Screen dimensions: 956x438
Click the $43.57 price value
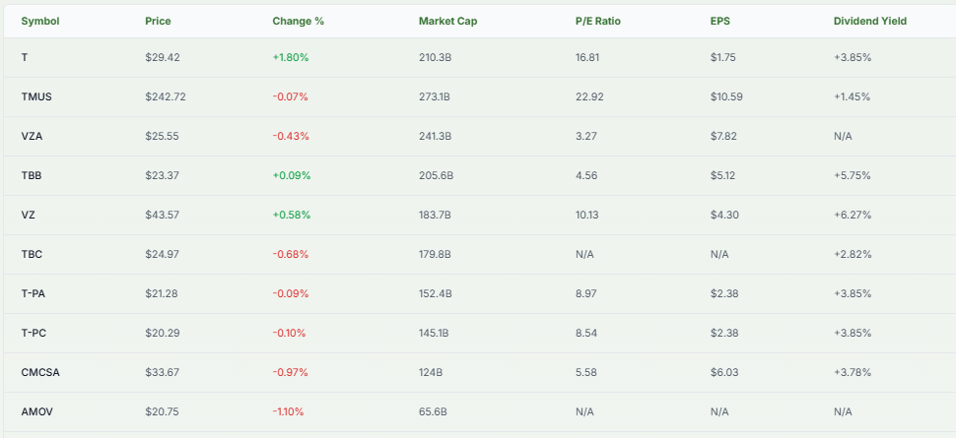point(163,215)
